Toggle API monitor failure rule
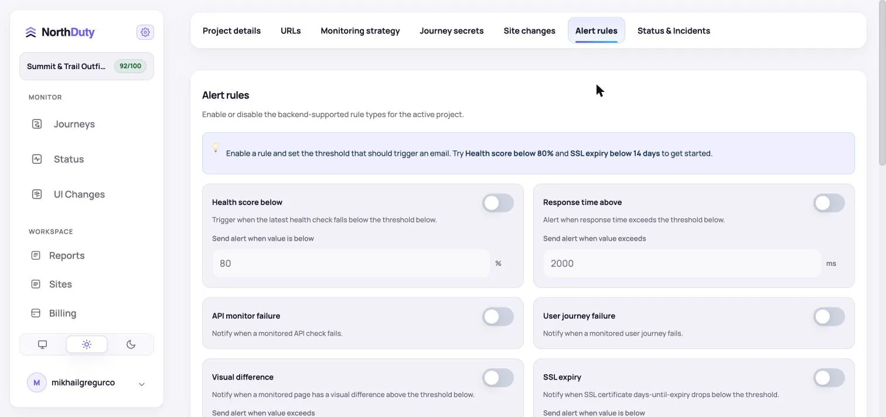Viewport: 886px width, 417px height. (x=498, y=317)
